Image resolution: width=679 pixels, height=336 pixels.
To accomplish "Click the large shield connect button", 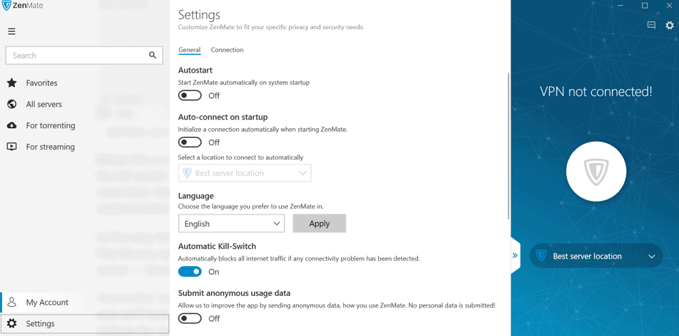I will click(596, 172).
